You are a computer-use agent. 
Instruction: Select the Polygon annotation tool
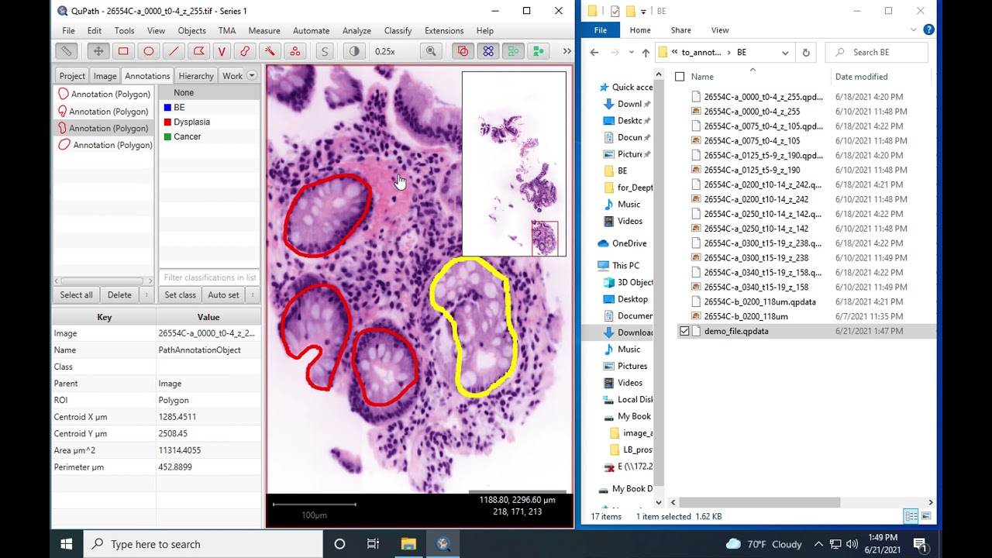pos(198,51)
